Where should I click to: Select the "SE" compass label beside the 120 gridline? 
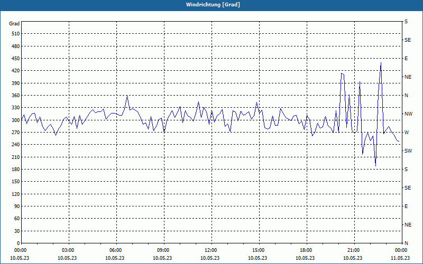click(x=408, y=188)
